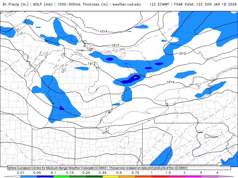Click the ECMWF copyright notice bar
Screen dimensions: 238x178
(x=119, y=168)
